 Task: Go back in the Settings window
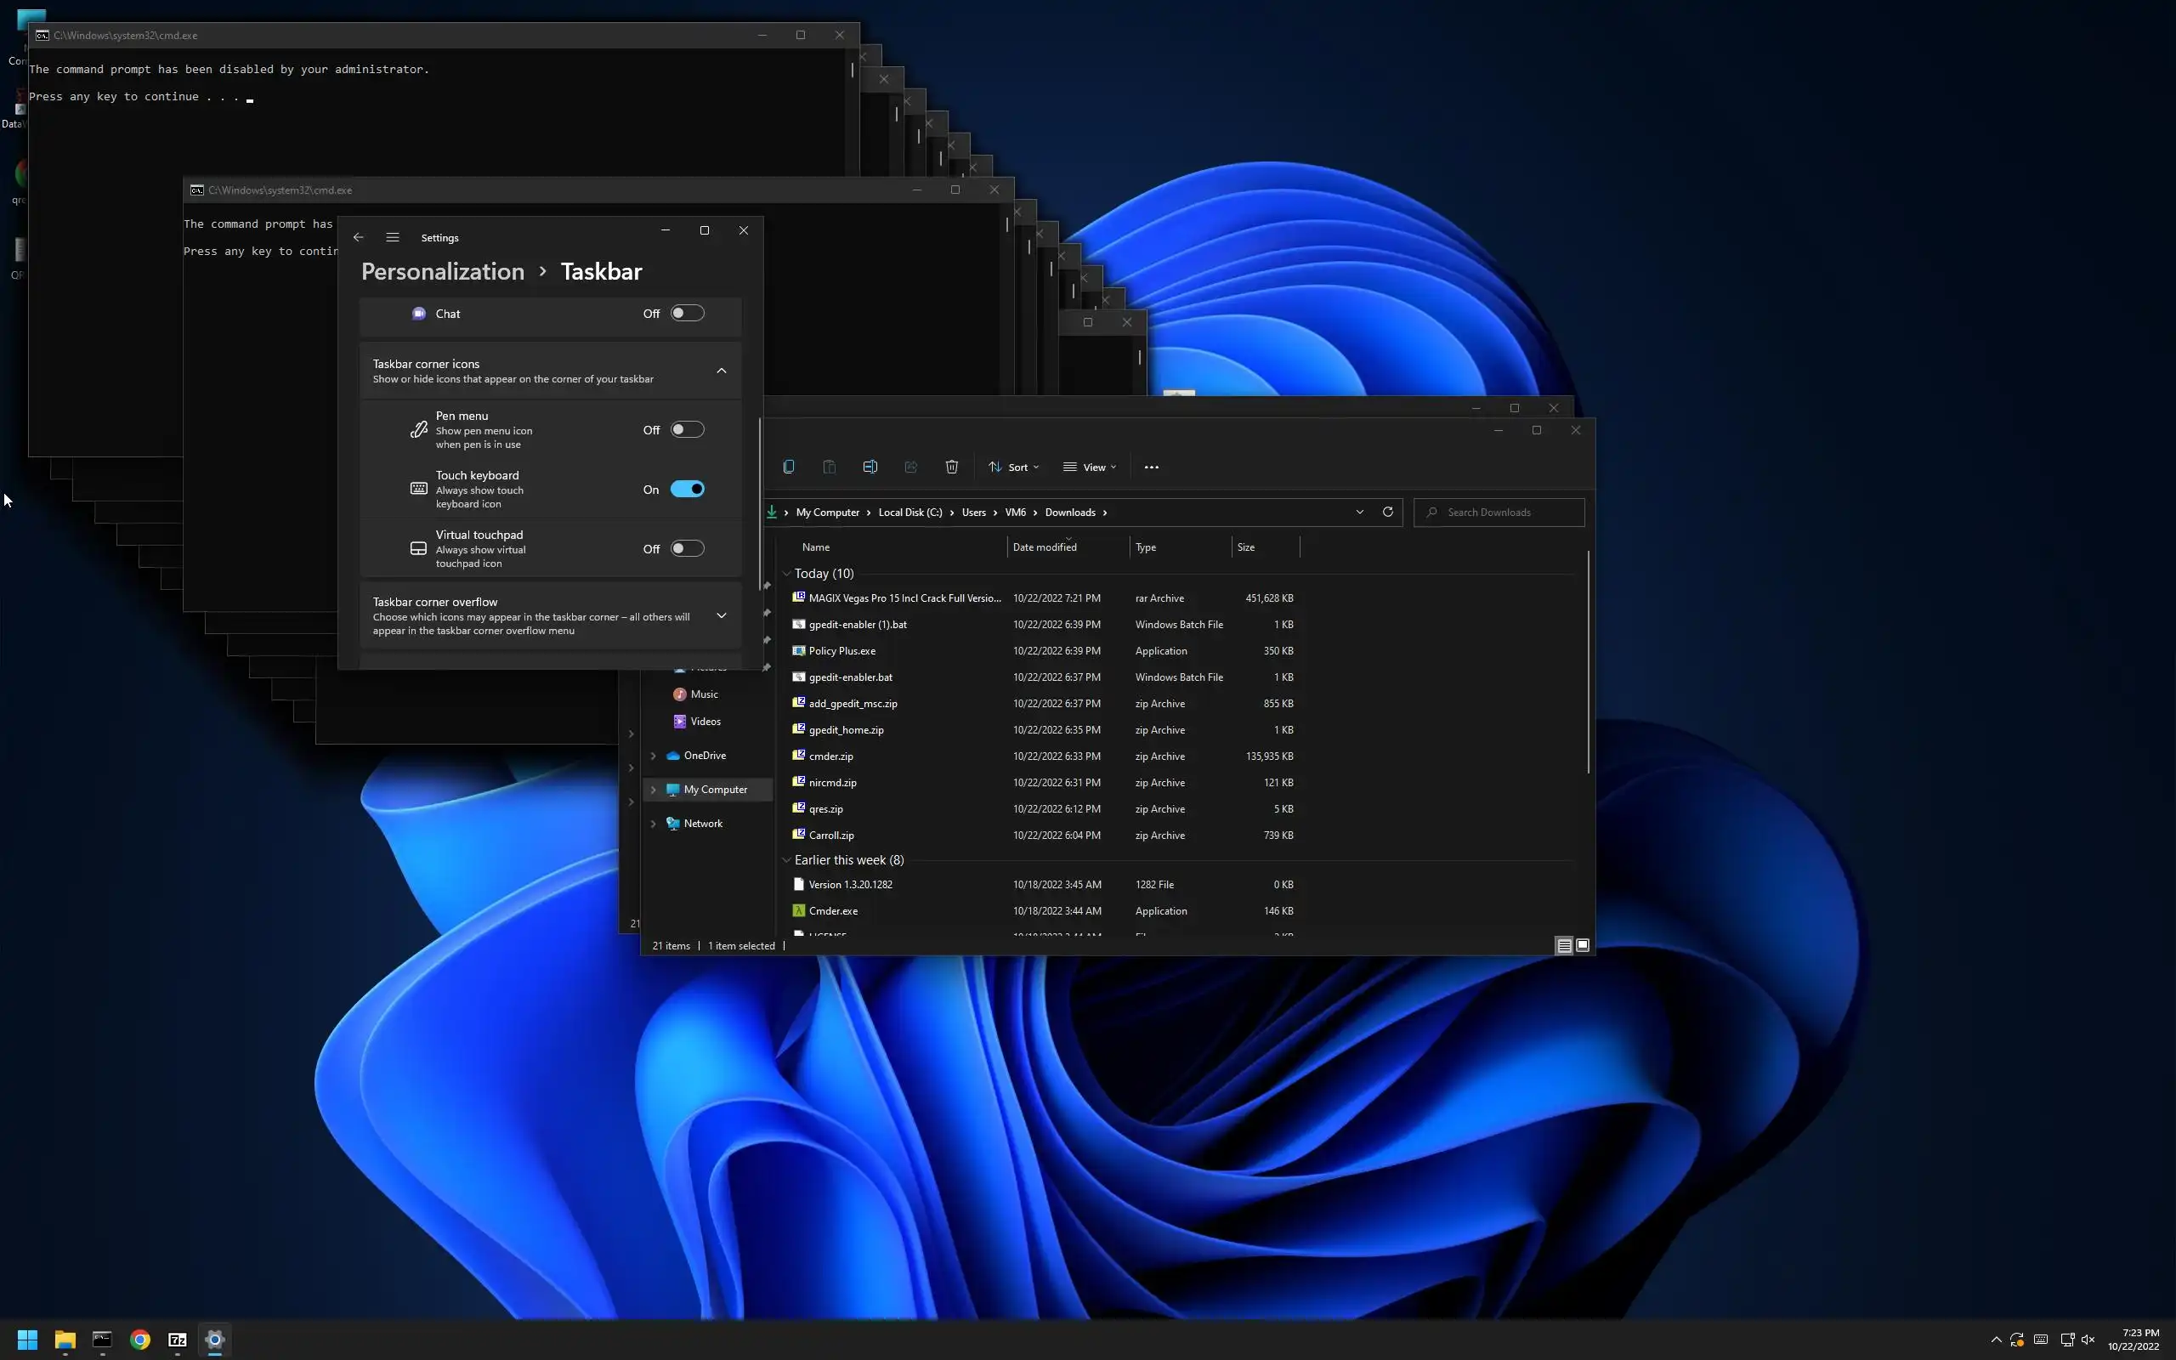(358, 237)
